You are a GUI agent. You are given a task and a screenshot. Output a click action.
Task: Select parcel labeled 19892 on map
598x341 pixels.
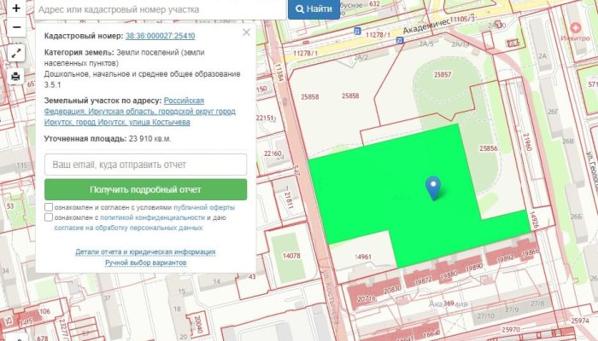tap(506, 259)
